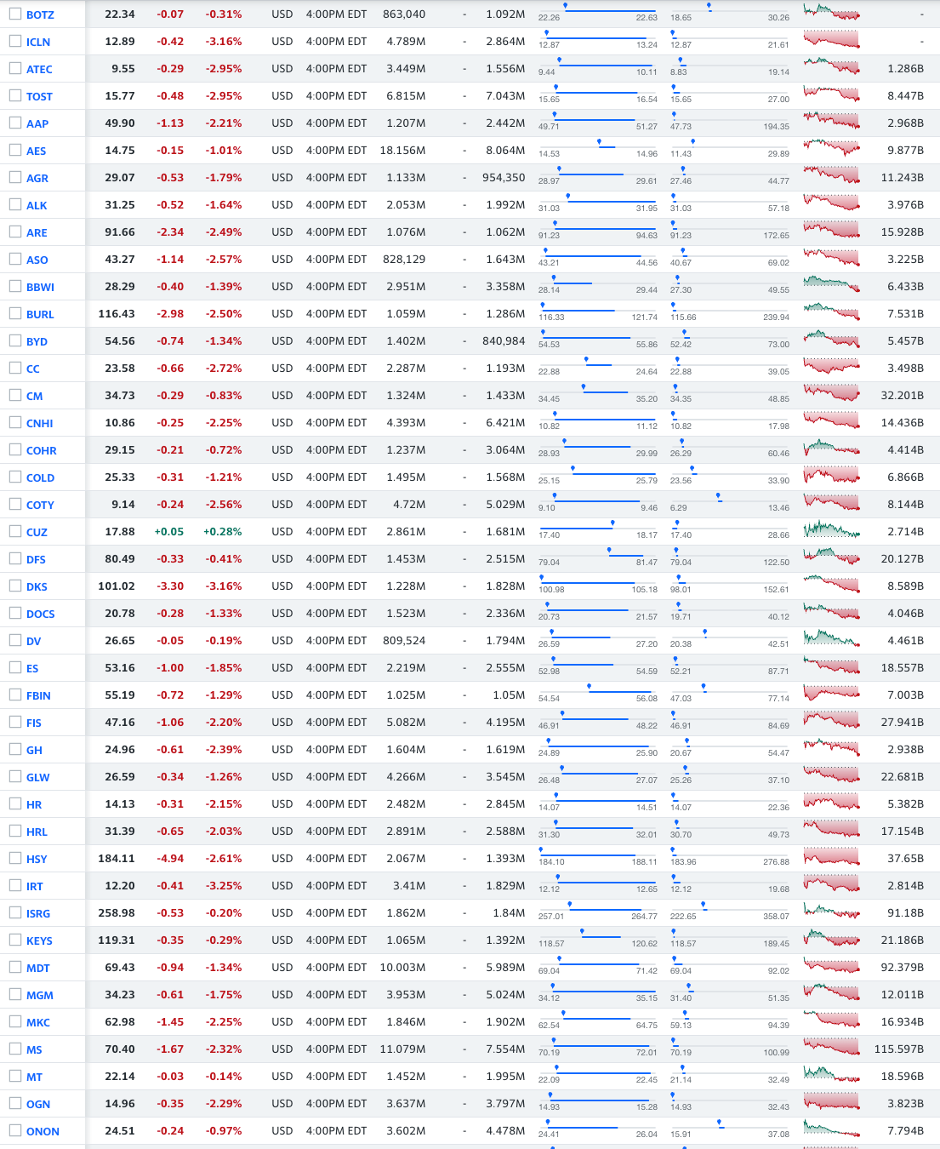Click MDT market cap 92.379B
Viewport: 940px width, 1149px height.
(x=903, y=968)
